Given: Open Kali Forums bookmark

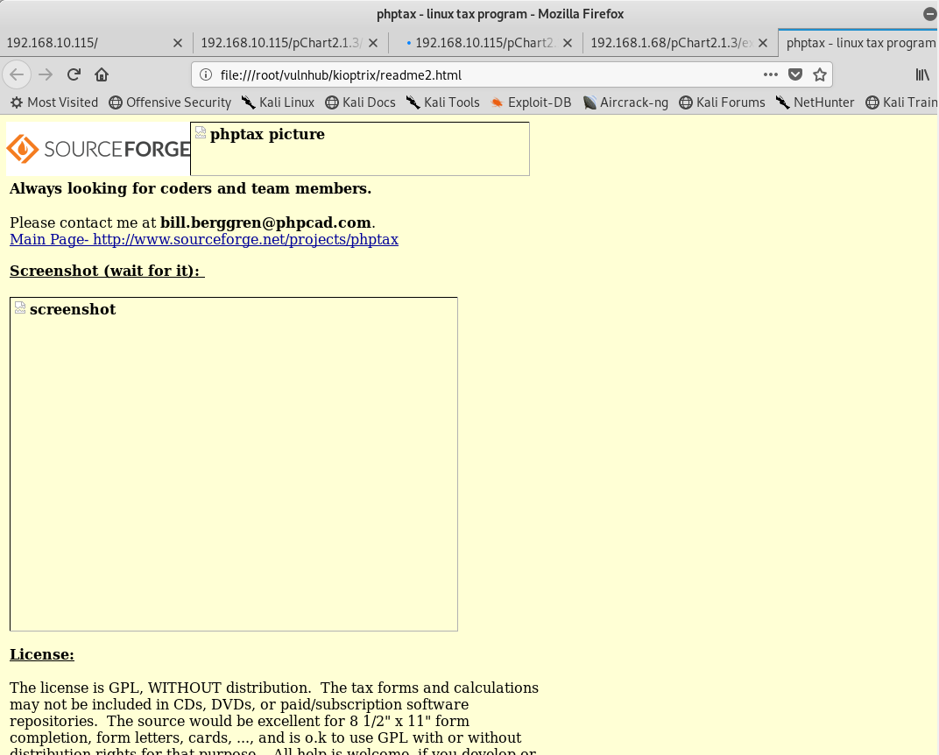Looking at the screenshot, I should 723,102.
